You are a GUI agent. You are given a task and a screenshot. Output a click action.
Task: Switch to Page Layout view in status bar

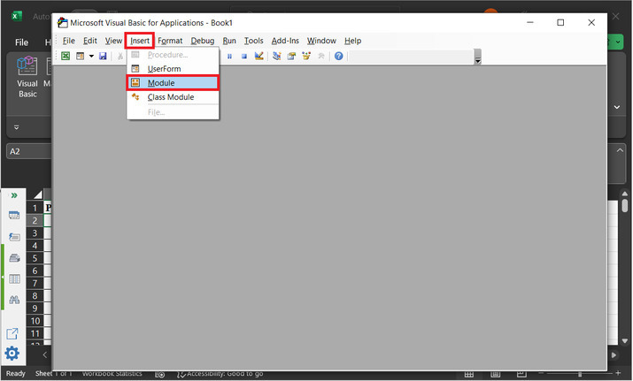click(x=496, y=374)
